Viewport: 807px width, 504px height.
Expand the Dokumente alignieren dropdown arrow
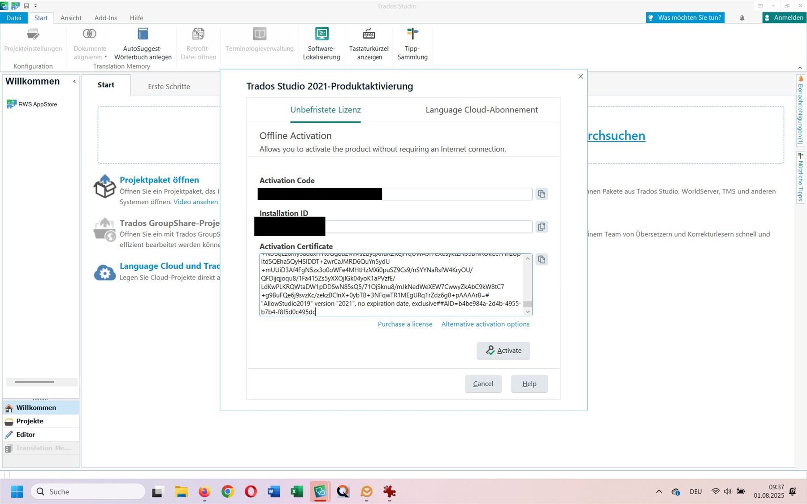coord(106,57)
